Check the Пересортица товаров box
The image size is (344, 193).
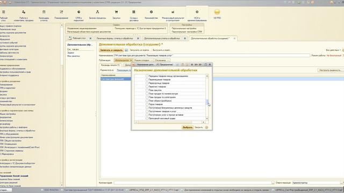[147, 83]
